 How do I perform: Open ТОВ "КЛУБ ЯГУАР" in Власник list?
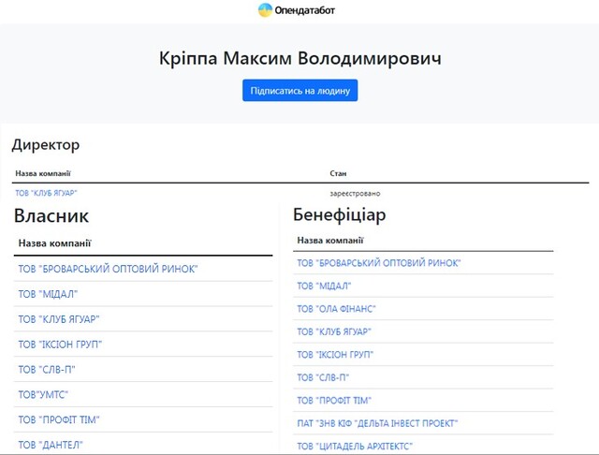pyautogui.click(x=59, y=319)
